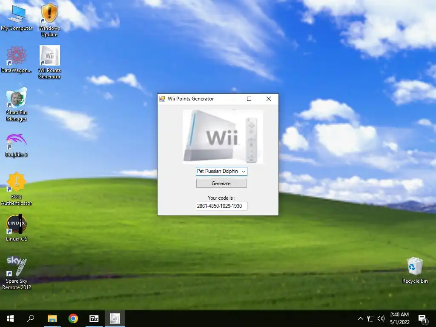Open the Windows Start menu
The width and height of the screenshot is (436, 327).
pyautogui.click(x=10, y=318)
